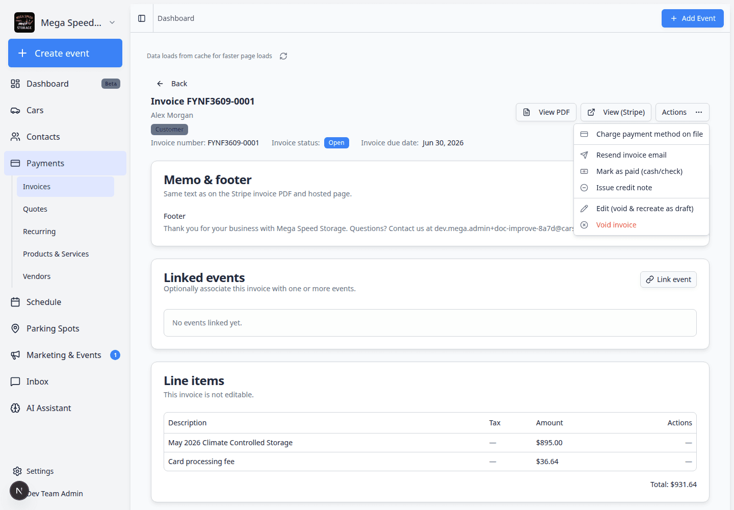This screenshot has width=734, height=510.
Task: Choose Issue credit note
Action: (x=641, y=188)
